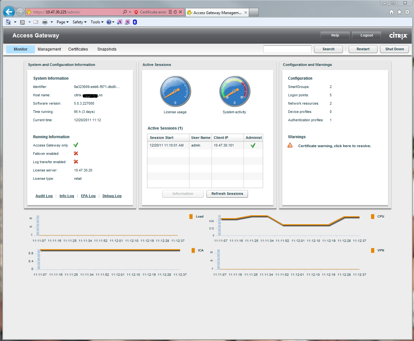
Task: Click the Restart button
Action: click(363, 49)
